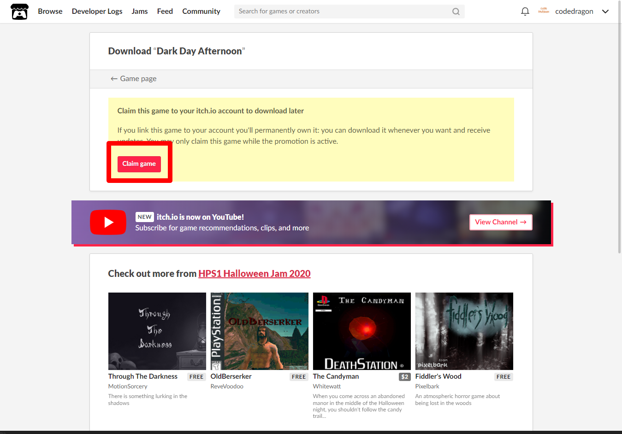The width and height of the screenshot is (622, 434).
Task: Open Pixelbark creator link
Action: 427,387
